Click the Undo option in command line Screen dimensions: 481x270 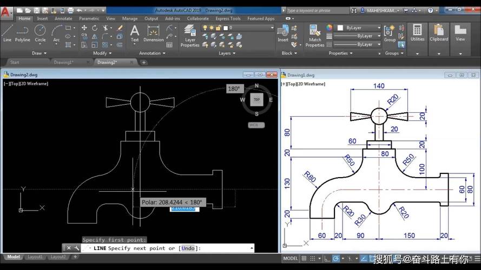[x=188, y=248]
